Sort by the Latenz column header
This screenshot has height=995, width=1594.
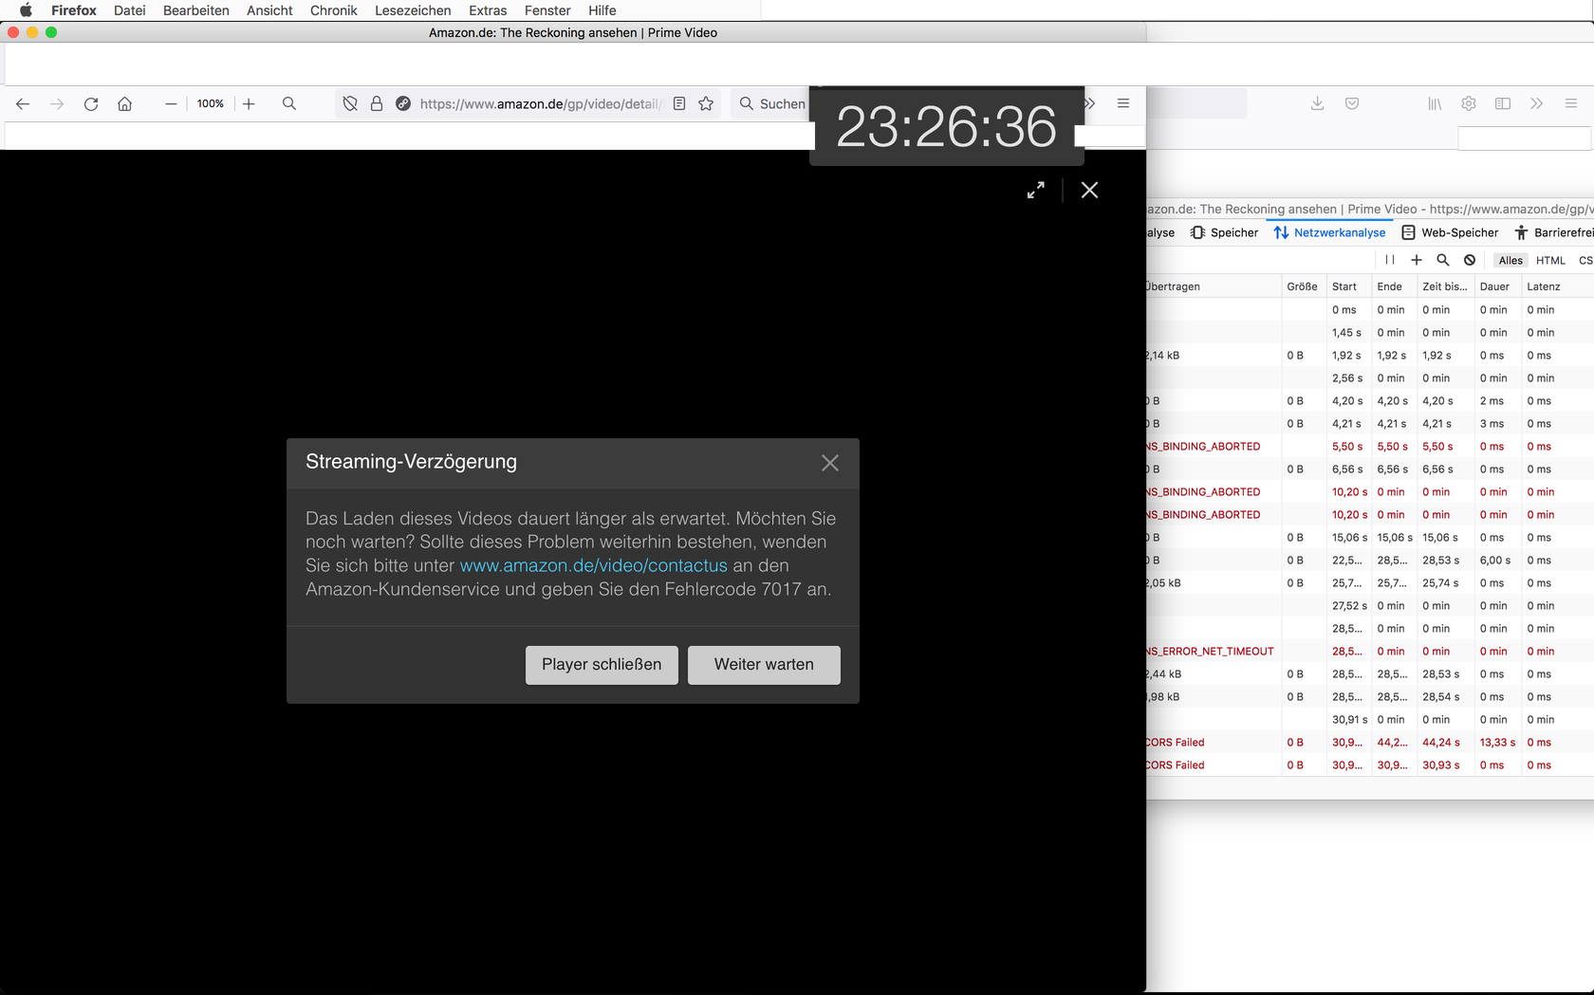pos(1557,286)
